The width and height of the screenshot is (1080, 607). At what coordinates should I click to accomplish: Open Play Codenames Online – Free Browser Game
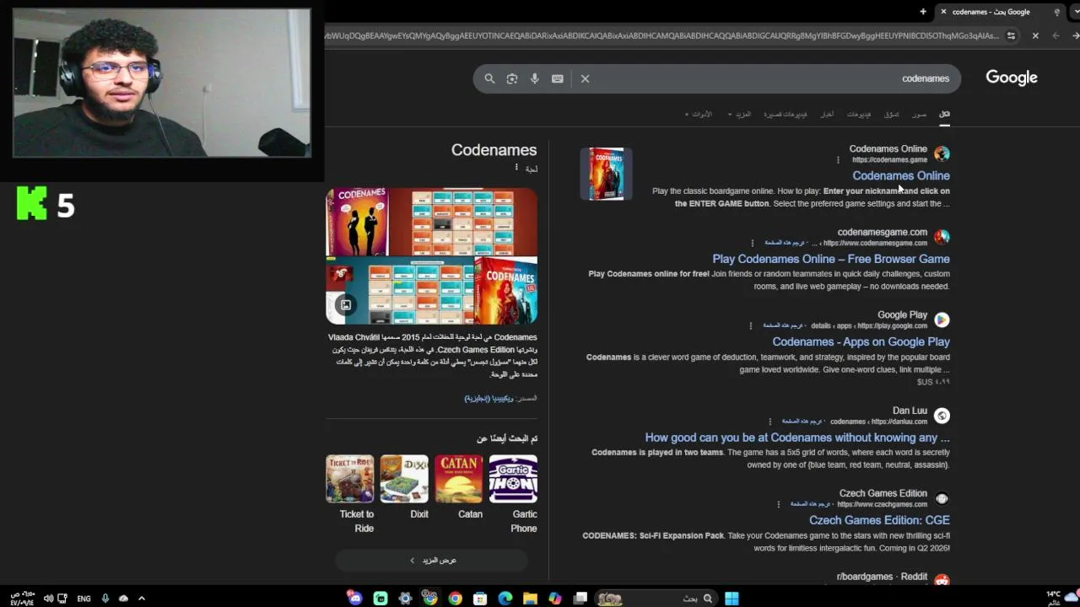point(831,259)
